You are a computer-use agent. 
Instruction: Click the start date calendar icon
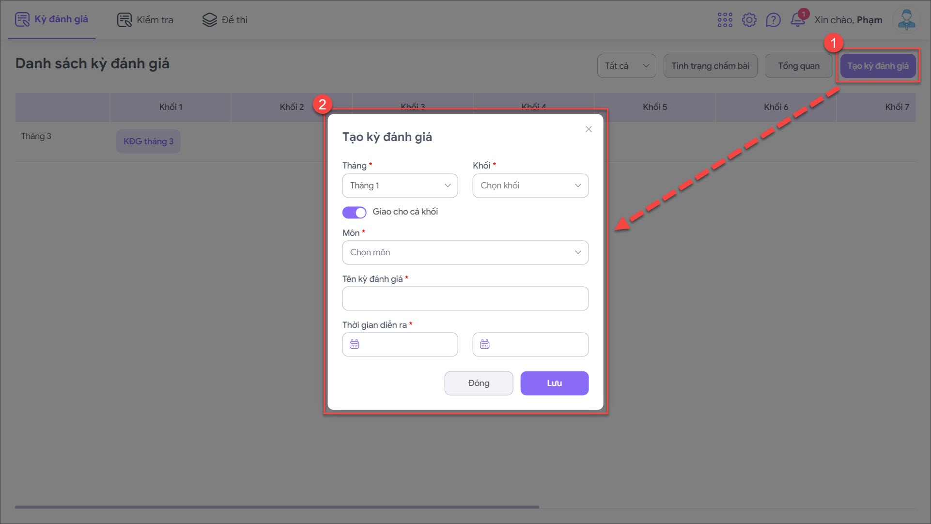355,344
